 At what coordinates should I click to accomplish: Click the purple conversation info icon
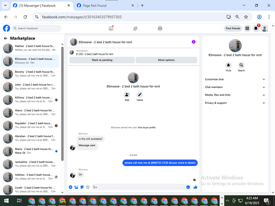pos(194,42)
